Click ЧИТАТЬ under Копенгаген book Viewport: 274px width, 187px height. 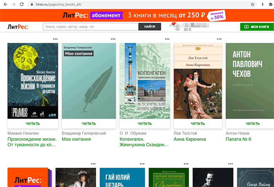coord(145,124)
